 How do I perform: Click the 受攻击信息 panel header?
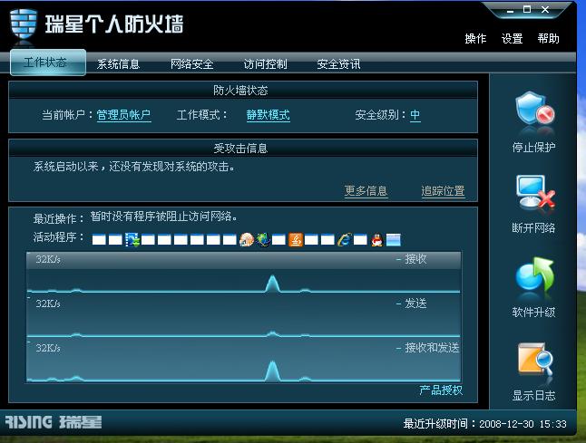pyautogui.click(x=243, y=149)
